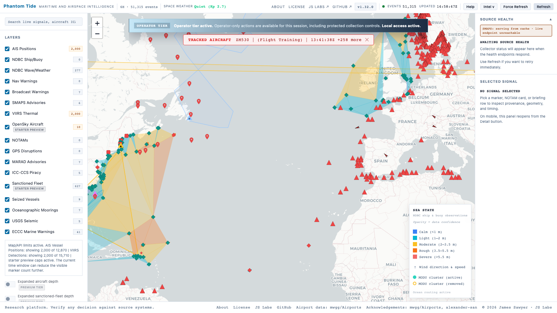Screen dimensions: 557x313
Task: Toggle the Nav Warnings checkbox
Action: [x=7, y=81]
